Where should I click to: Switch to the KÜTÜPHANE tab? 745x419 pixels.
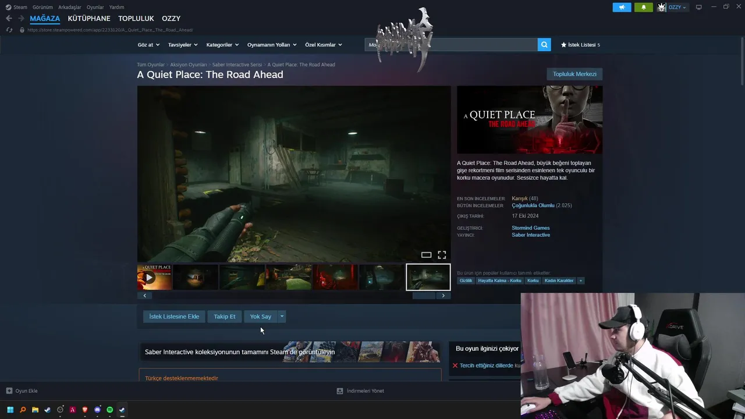point(89,19)
